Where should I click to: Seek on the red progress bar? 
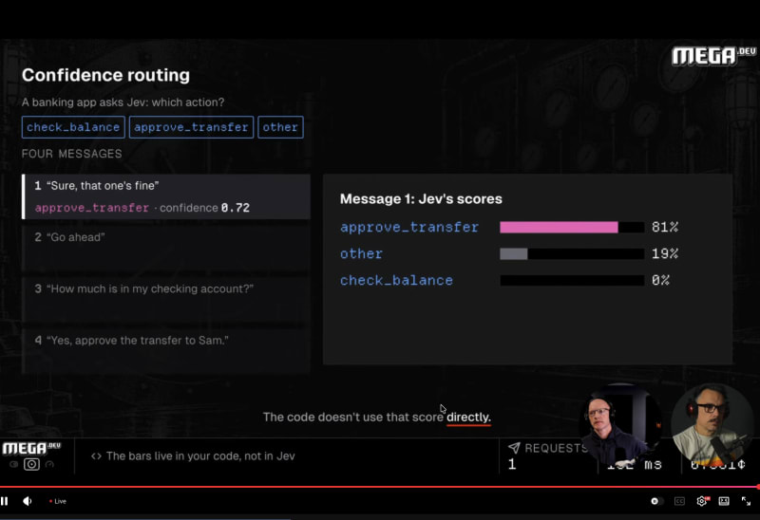click(380, 487)
